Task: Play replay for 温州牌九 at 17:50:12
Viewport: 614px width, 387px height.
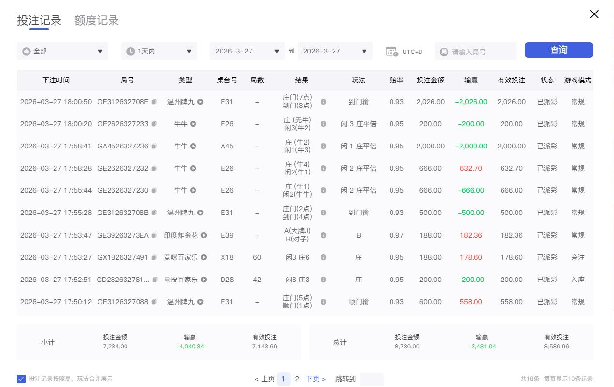Action: 200,302
